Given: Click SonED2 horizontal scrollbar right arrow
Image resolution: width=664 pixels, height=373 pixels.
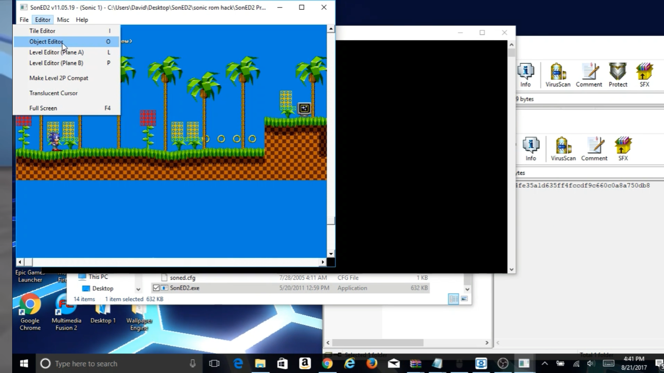Looking at the screenshot, I should [323, 262].
